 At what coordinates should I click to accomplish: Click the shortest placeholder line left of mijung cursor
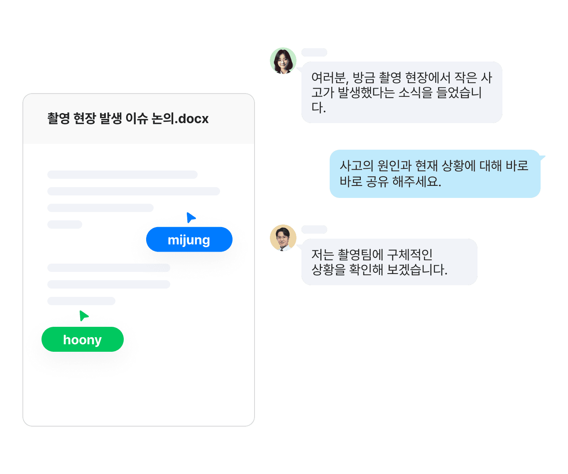coord(65,225)
